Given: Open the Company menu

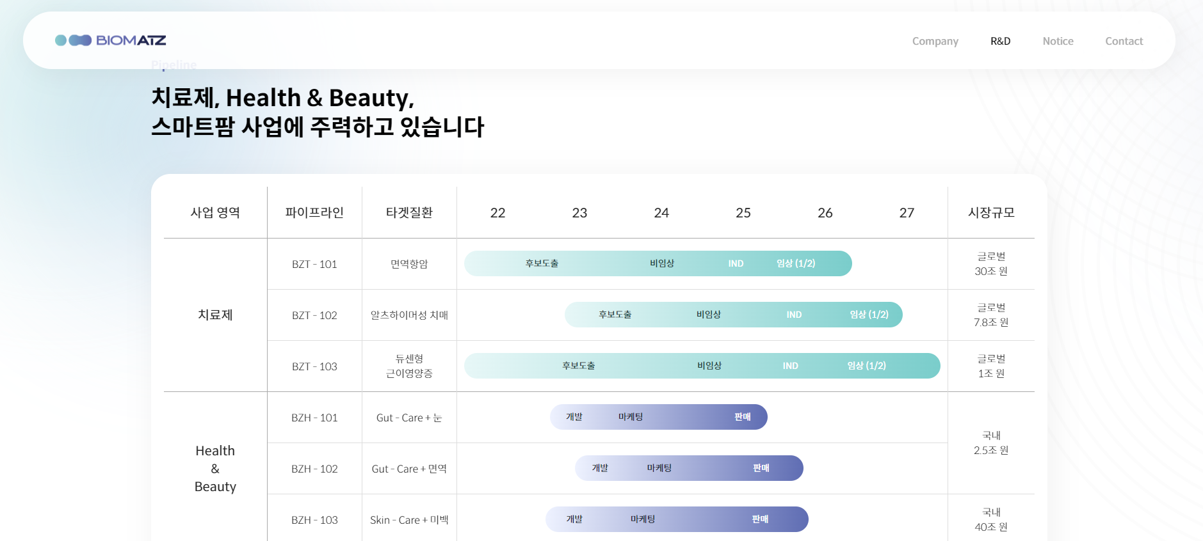Looking at the screenshot, I should tap(935, 41).
